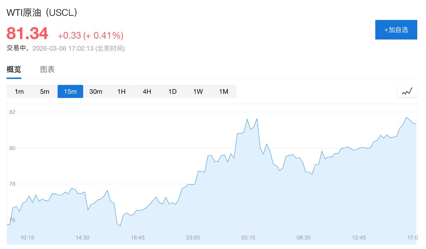The height and width of the screenshot is (249, 426).
Task: Open the 图表 tab
Action: 47,69
